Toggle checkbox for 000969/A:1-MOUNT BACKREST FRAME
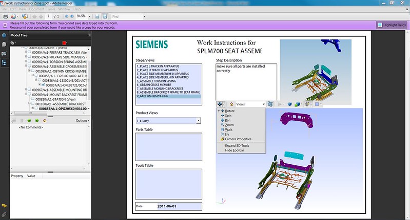This screenshot has height=220, width=410. [x=29, y=94]
